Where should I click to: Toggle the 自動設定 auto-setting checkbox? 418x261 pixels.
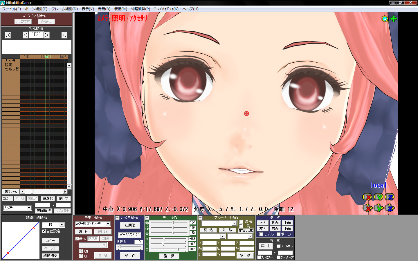pos(44,231)
